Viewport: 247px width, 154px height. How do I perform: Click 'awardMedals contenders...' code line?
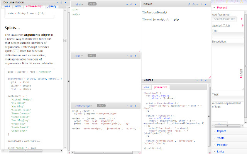(25, 141)
